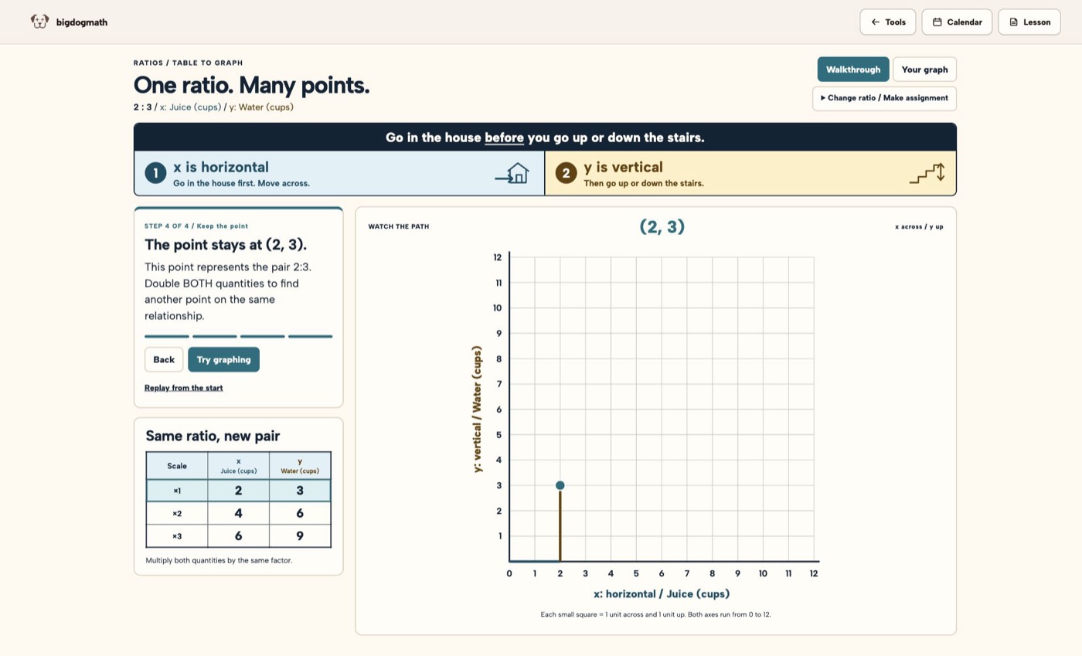
Task: Click the 'x across / y up' label
Action: tap(919, 226)
